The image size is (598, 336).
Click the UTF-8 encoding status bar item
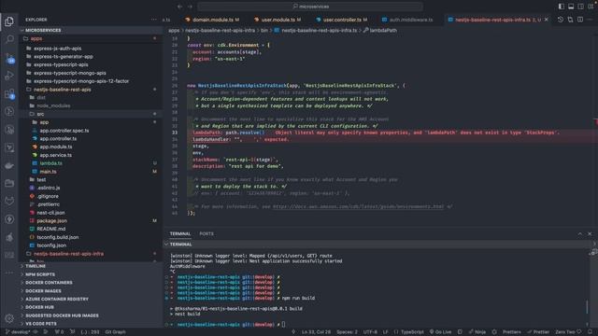click(x=370, y=332)
